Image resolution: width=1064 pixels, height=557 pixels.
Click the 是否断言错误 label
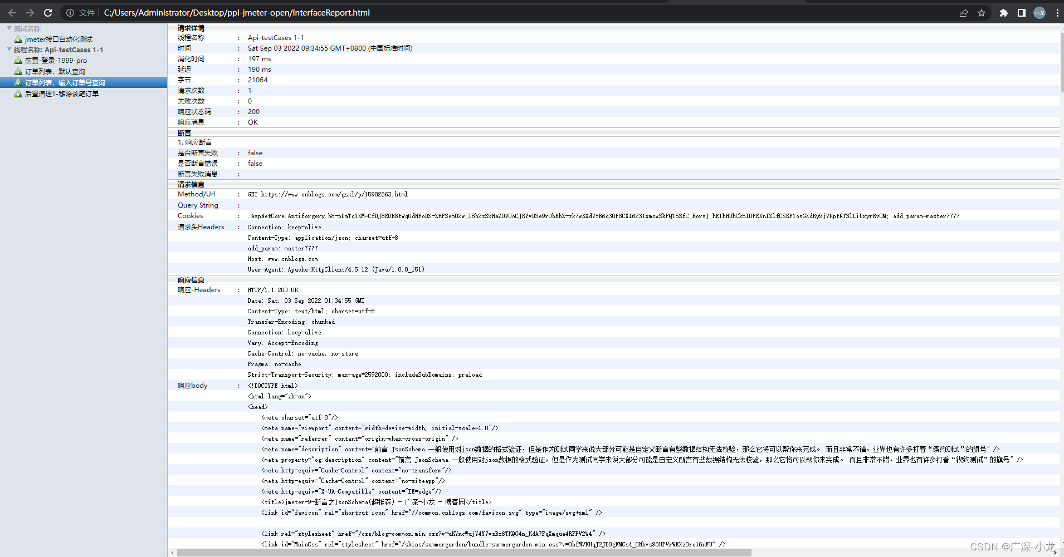pos(198,163)
